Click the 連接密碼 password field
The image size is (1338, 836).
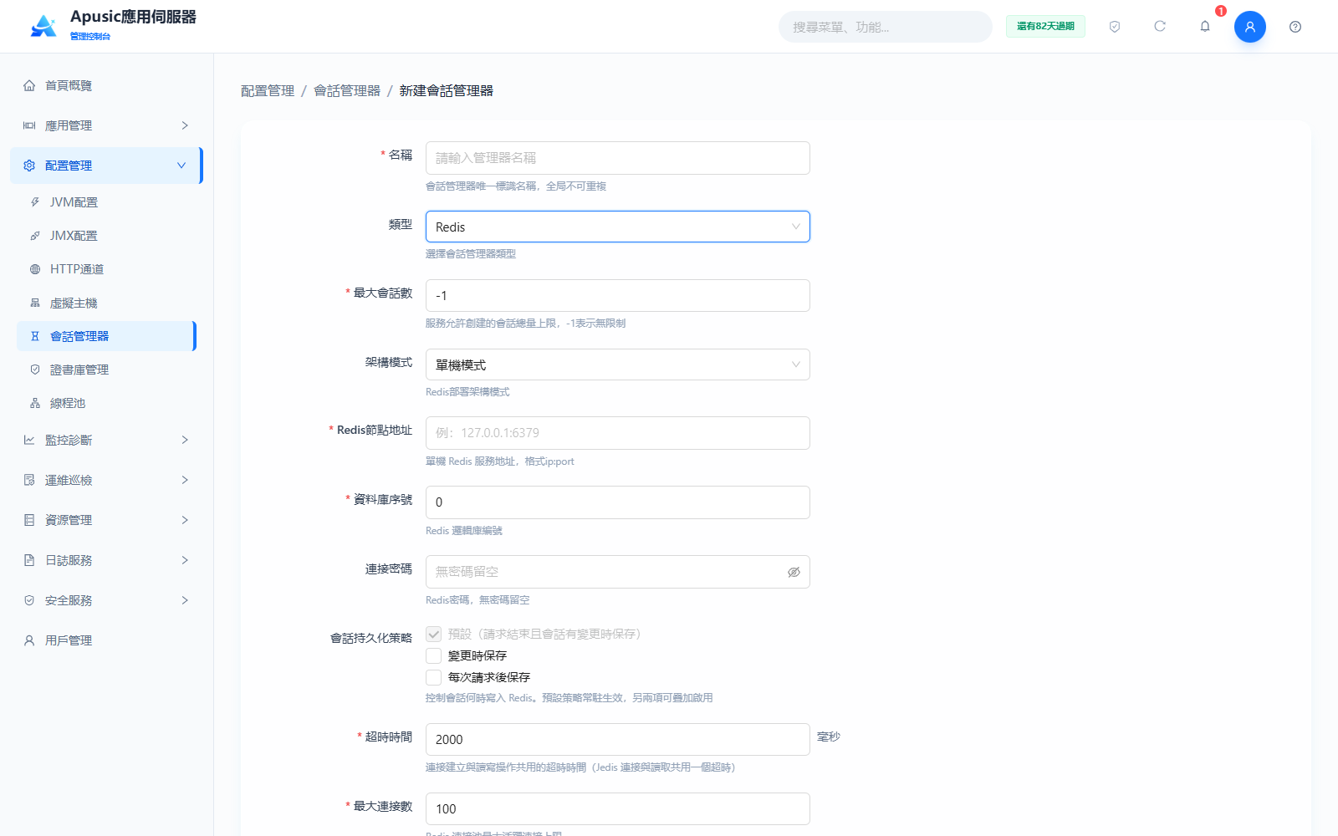(x=617, y=572)
